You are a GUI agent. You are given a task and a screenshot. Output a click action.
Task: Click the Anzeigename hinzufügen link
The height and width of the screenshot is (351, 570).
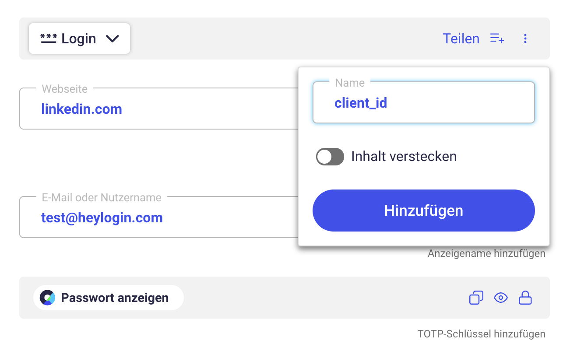pyautogui.click(x=486, y=253)
